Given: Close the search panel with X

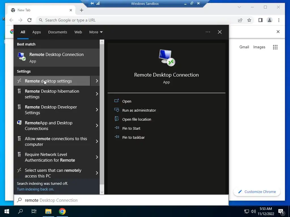Looking at the screenshot, I should click(x=220, y=32).
